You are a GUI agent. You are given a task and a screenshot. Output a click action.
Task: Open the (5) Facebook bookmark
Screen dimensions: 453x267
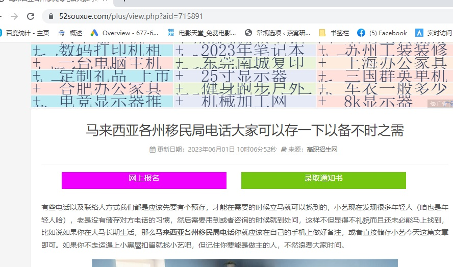tap(382, 33)
